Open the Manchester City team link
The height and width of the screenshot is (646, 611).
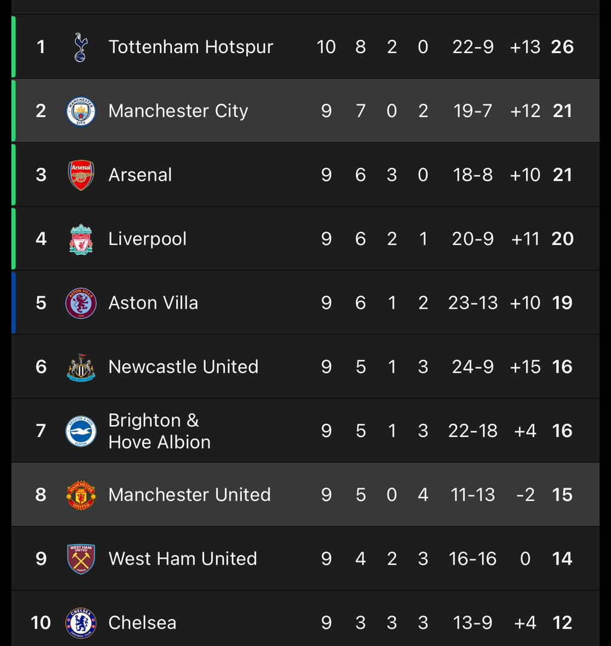click(178, 111)
